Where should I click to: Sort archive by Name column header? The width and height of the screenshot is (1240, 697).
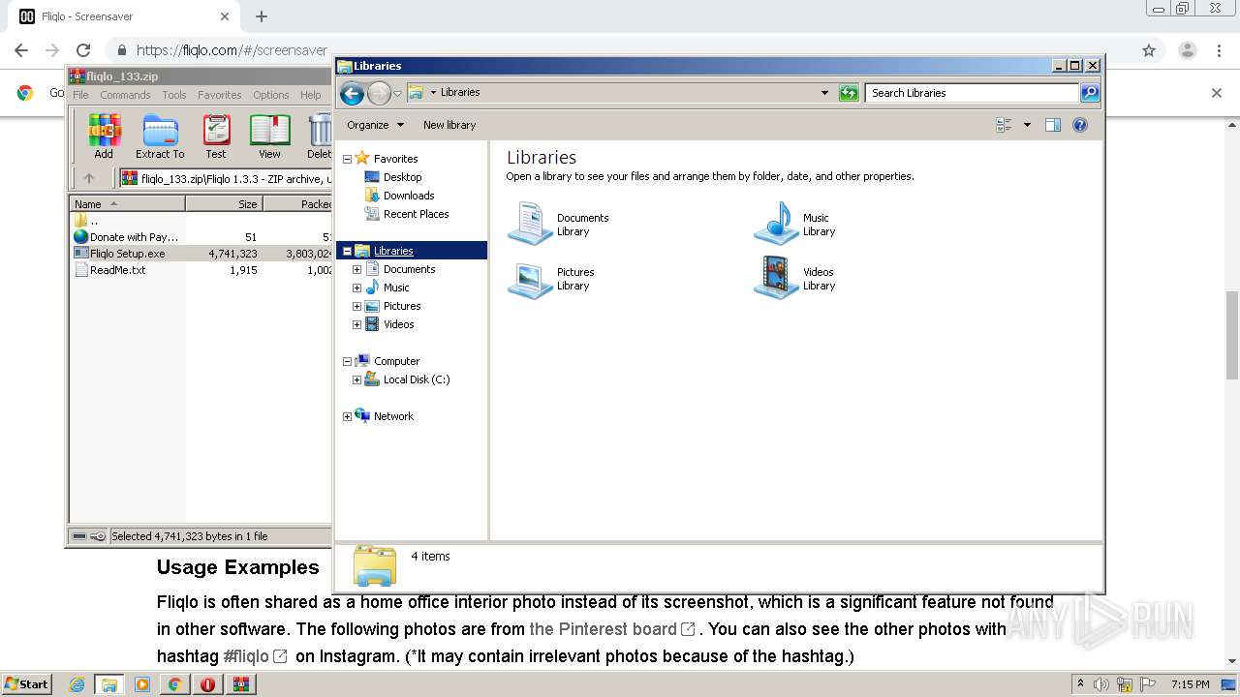click(127, 204)
